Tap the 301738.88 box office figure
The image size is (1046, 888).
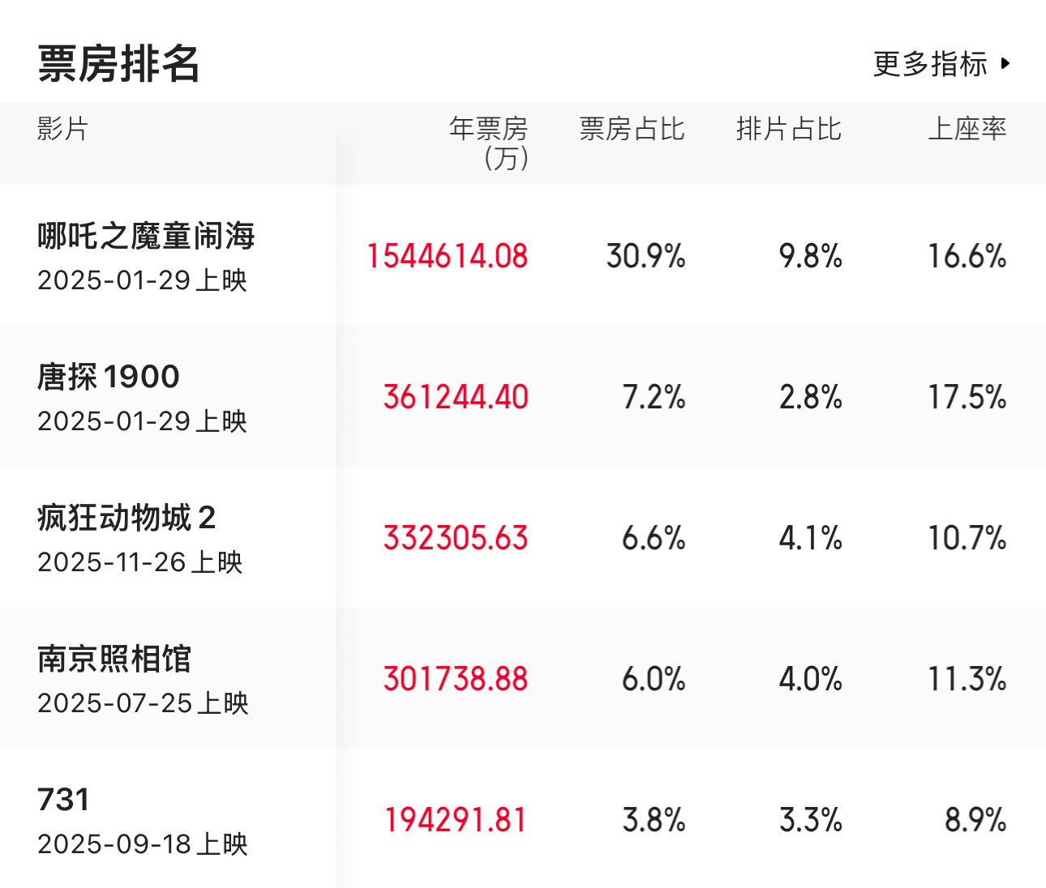pyautogui.click(x=455, y=679)
